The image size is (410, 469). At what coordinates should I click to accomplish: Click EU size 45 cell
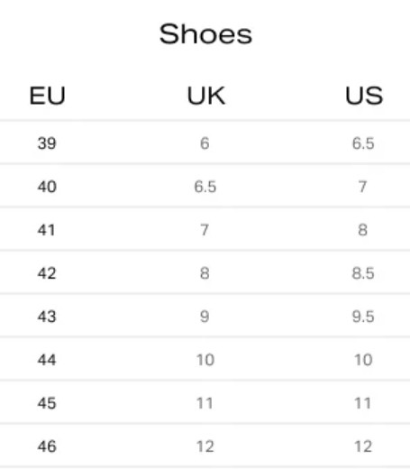(47, 403)
